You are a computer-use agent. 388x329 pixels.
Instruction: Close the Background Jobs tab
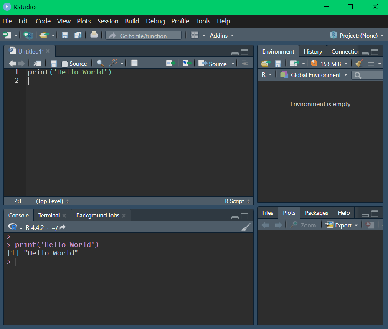(124, 216)
